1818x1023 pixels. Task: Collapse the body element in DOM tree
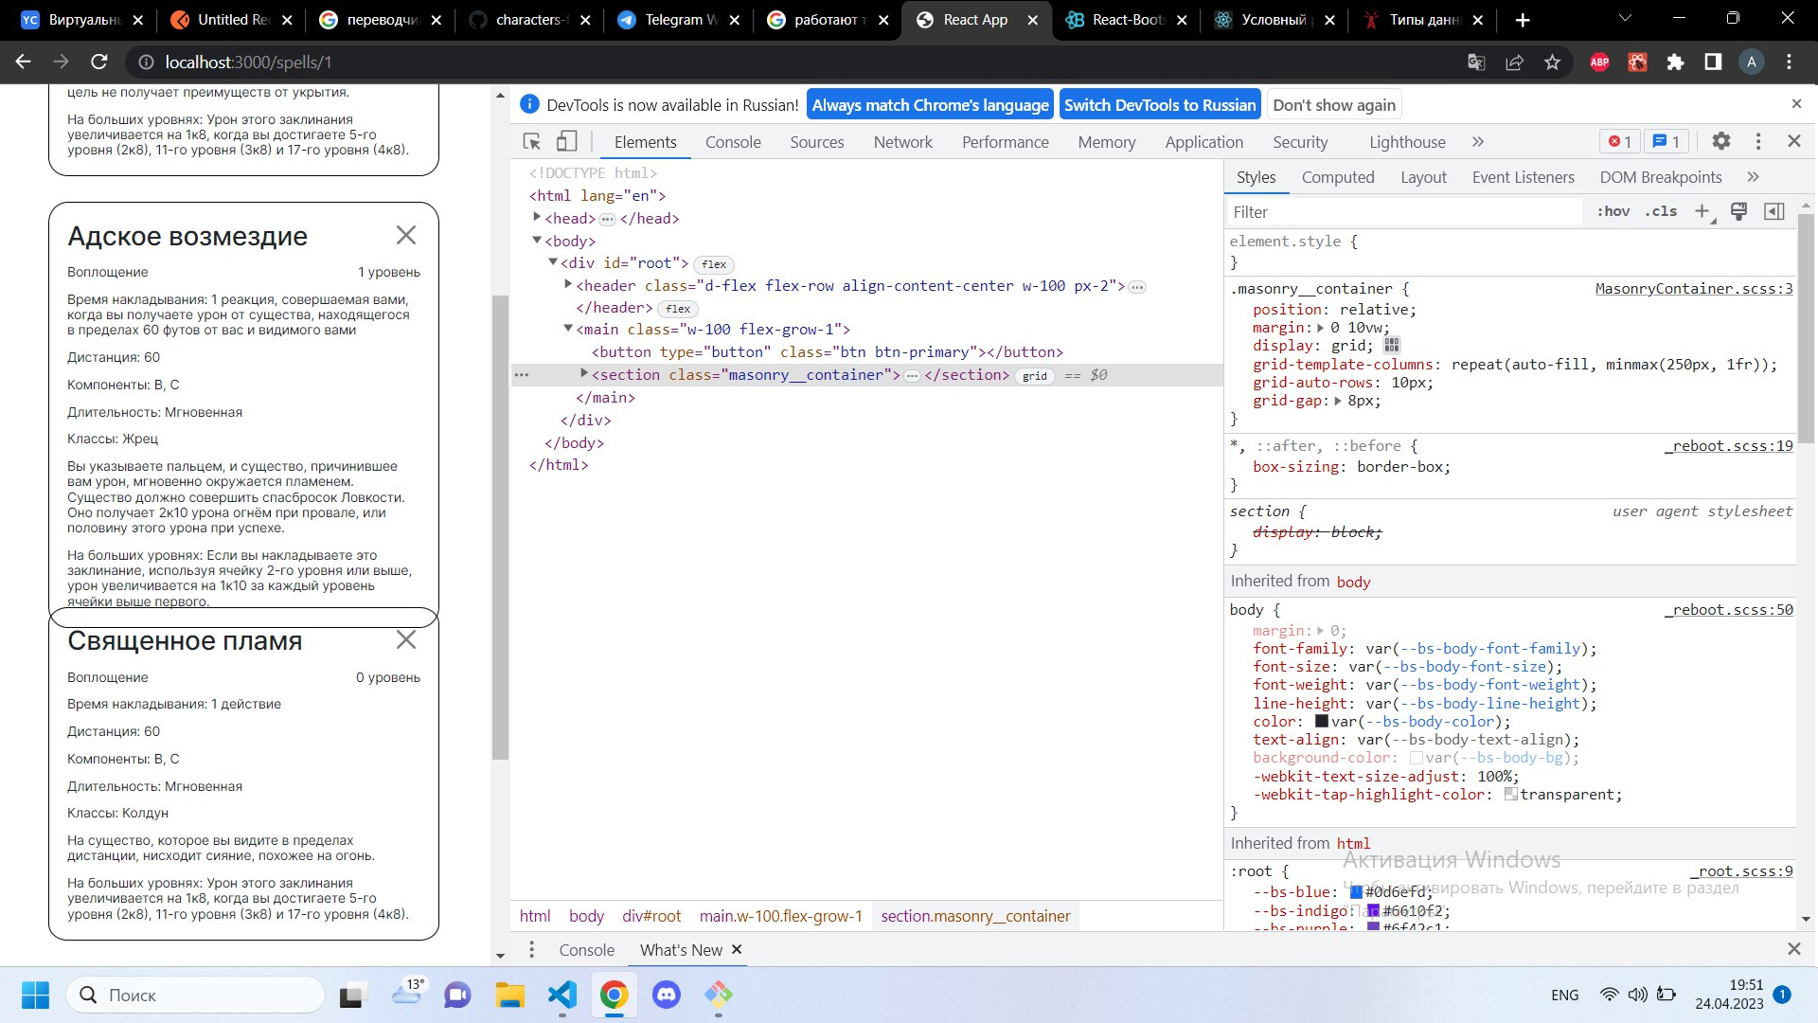540,241
